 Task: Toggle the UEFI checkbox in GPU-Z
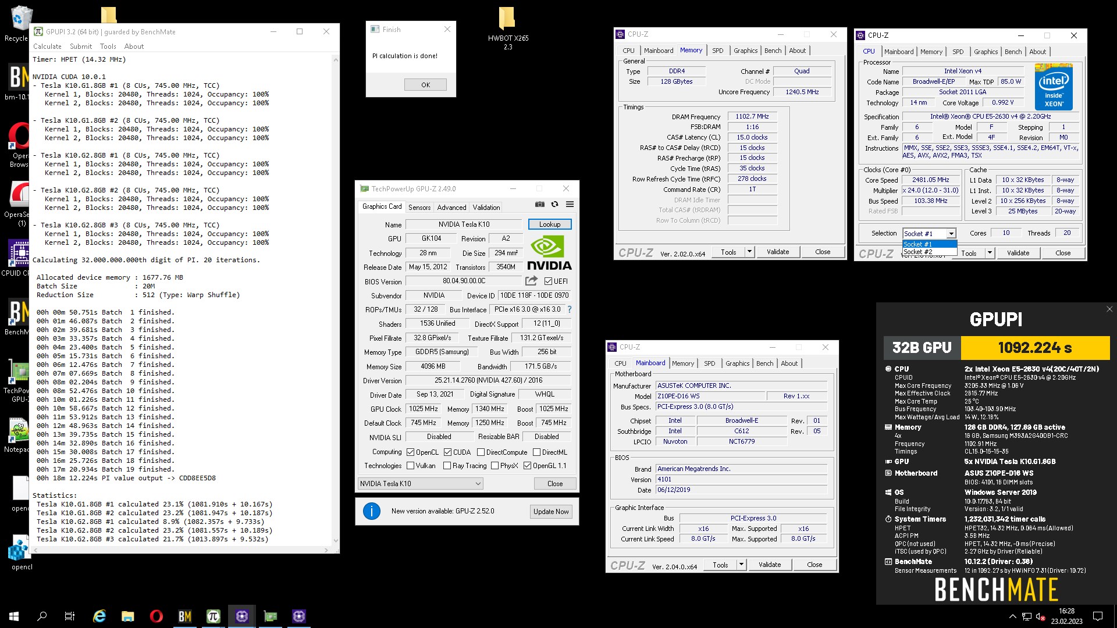548,281
